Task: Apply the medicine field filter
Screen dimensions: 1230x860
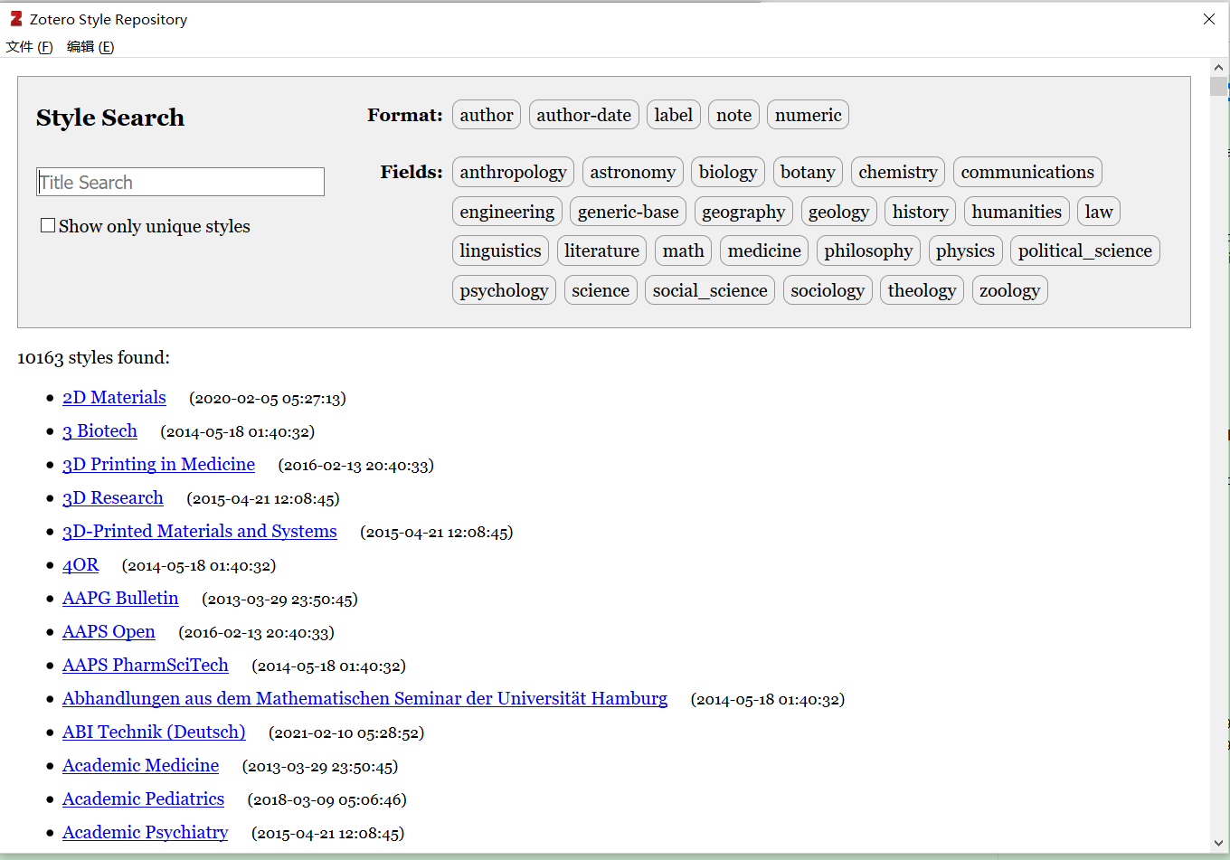Action: click(x=764, y=250)
